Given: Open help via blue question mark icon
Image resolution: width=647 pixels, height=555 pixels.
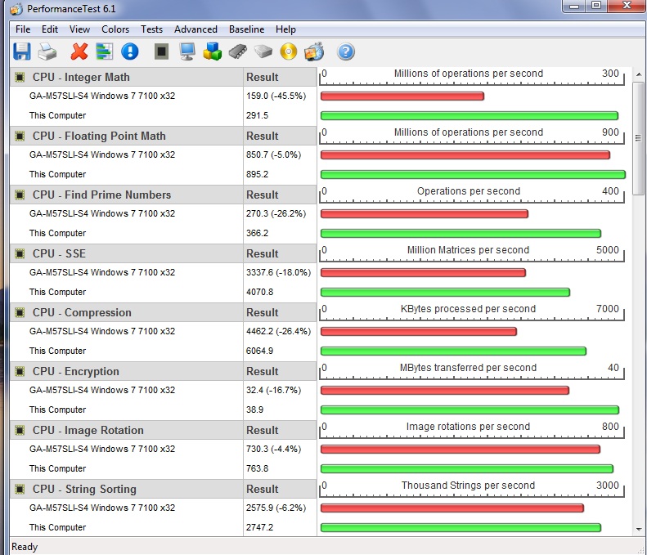Looking at the screenshot, I should (x=346, y=52).
